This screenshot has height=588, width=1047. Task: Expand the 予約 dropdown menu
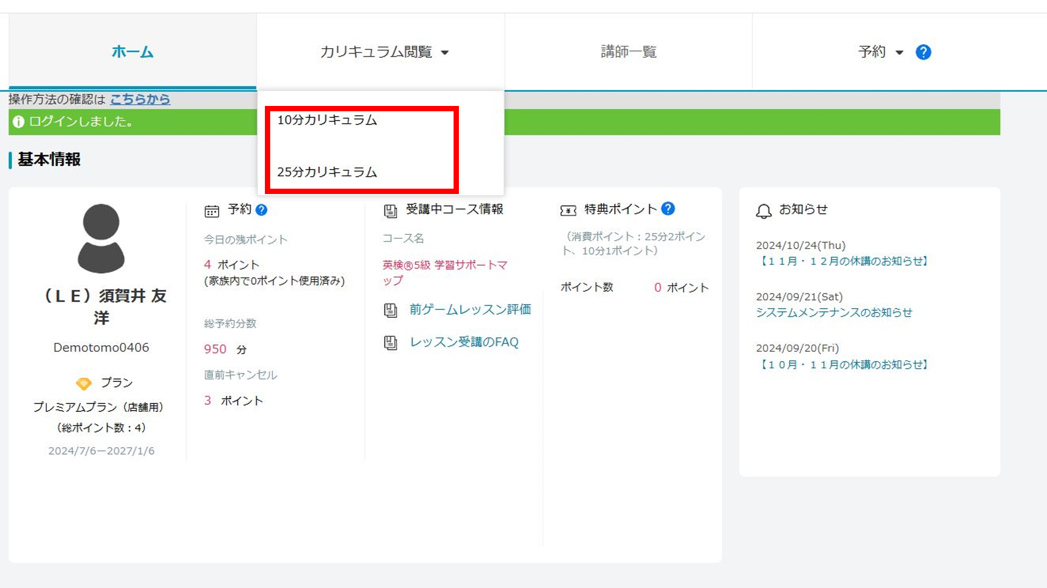point(880,52)
